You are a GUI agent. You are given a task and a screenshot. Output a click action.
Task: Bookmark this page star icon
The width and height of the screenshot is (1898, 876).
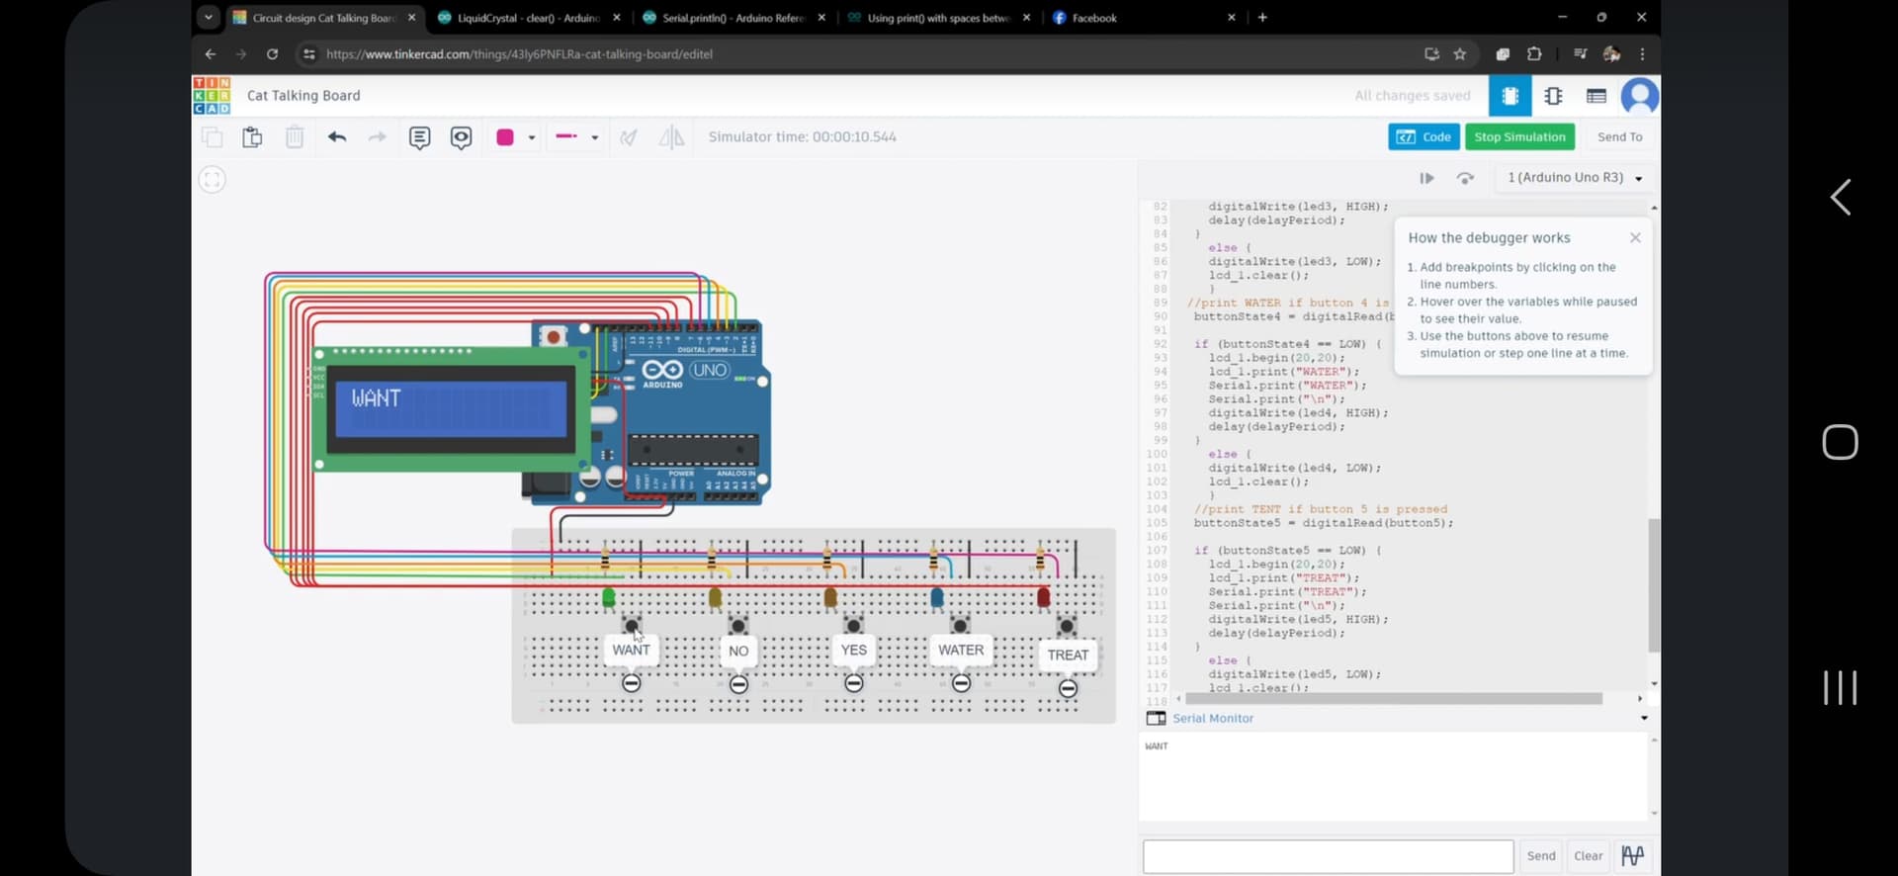pos(1460,54)
